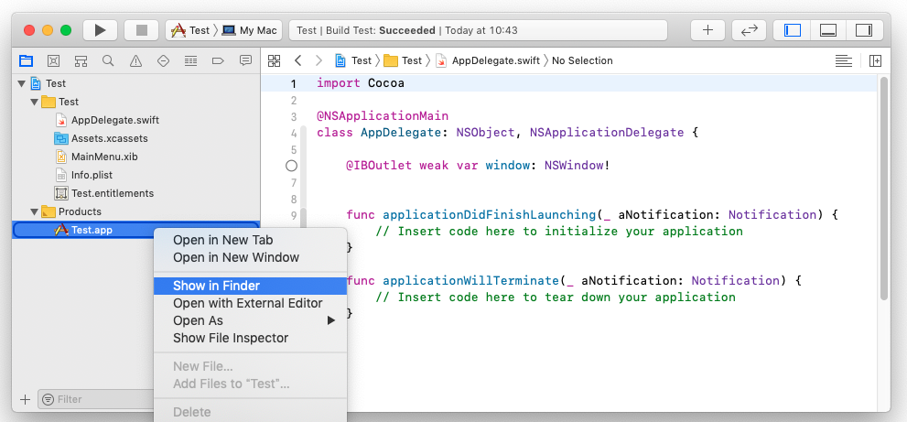The image size is (907, 422).
Task: Expand the Open As submenu
Action: pyautogui.click(x=250, y=320)
